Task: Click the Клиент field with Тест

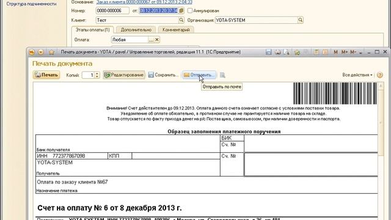Action: (x=137, y=20)
